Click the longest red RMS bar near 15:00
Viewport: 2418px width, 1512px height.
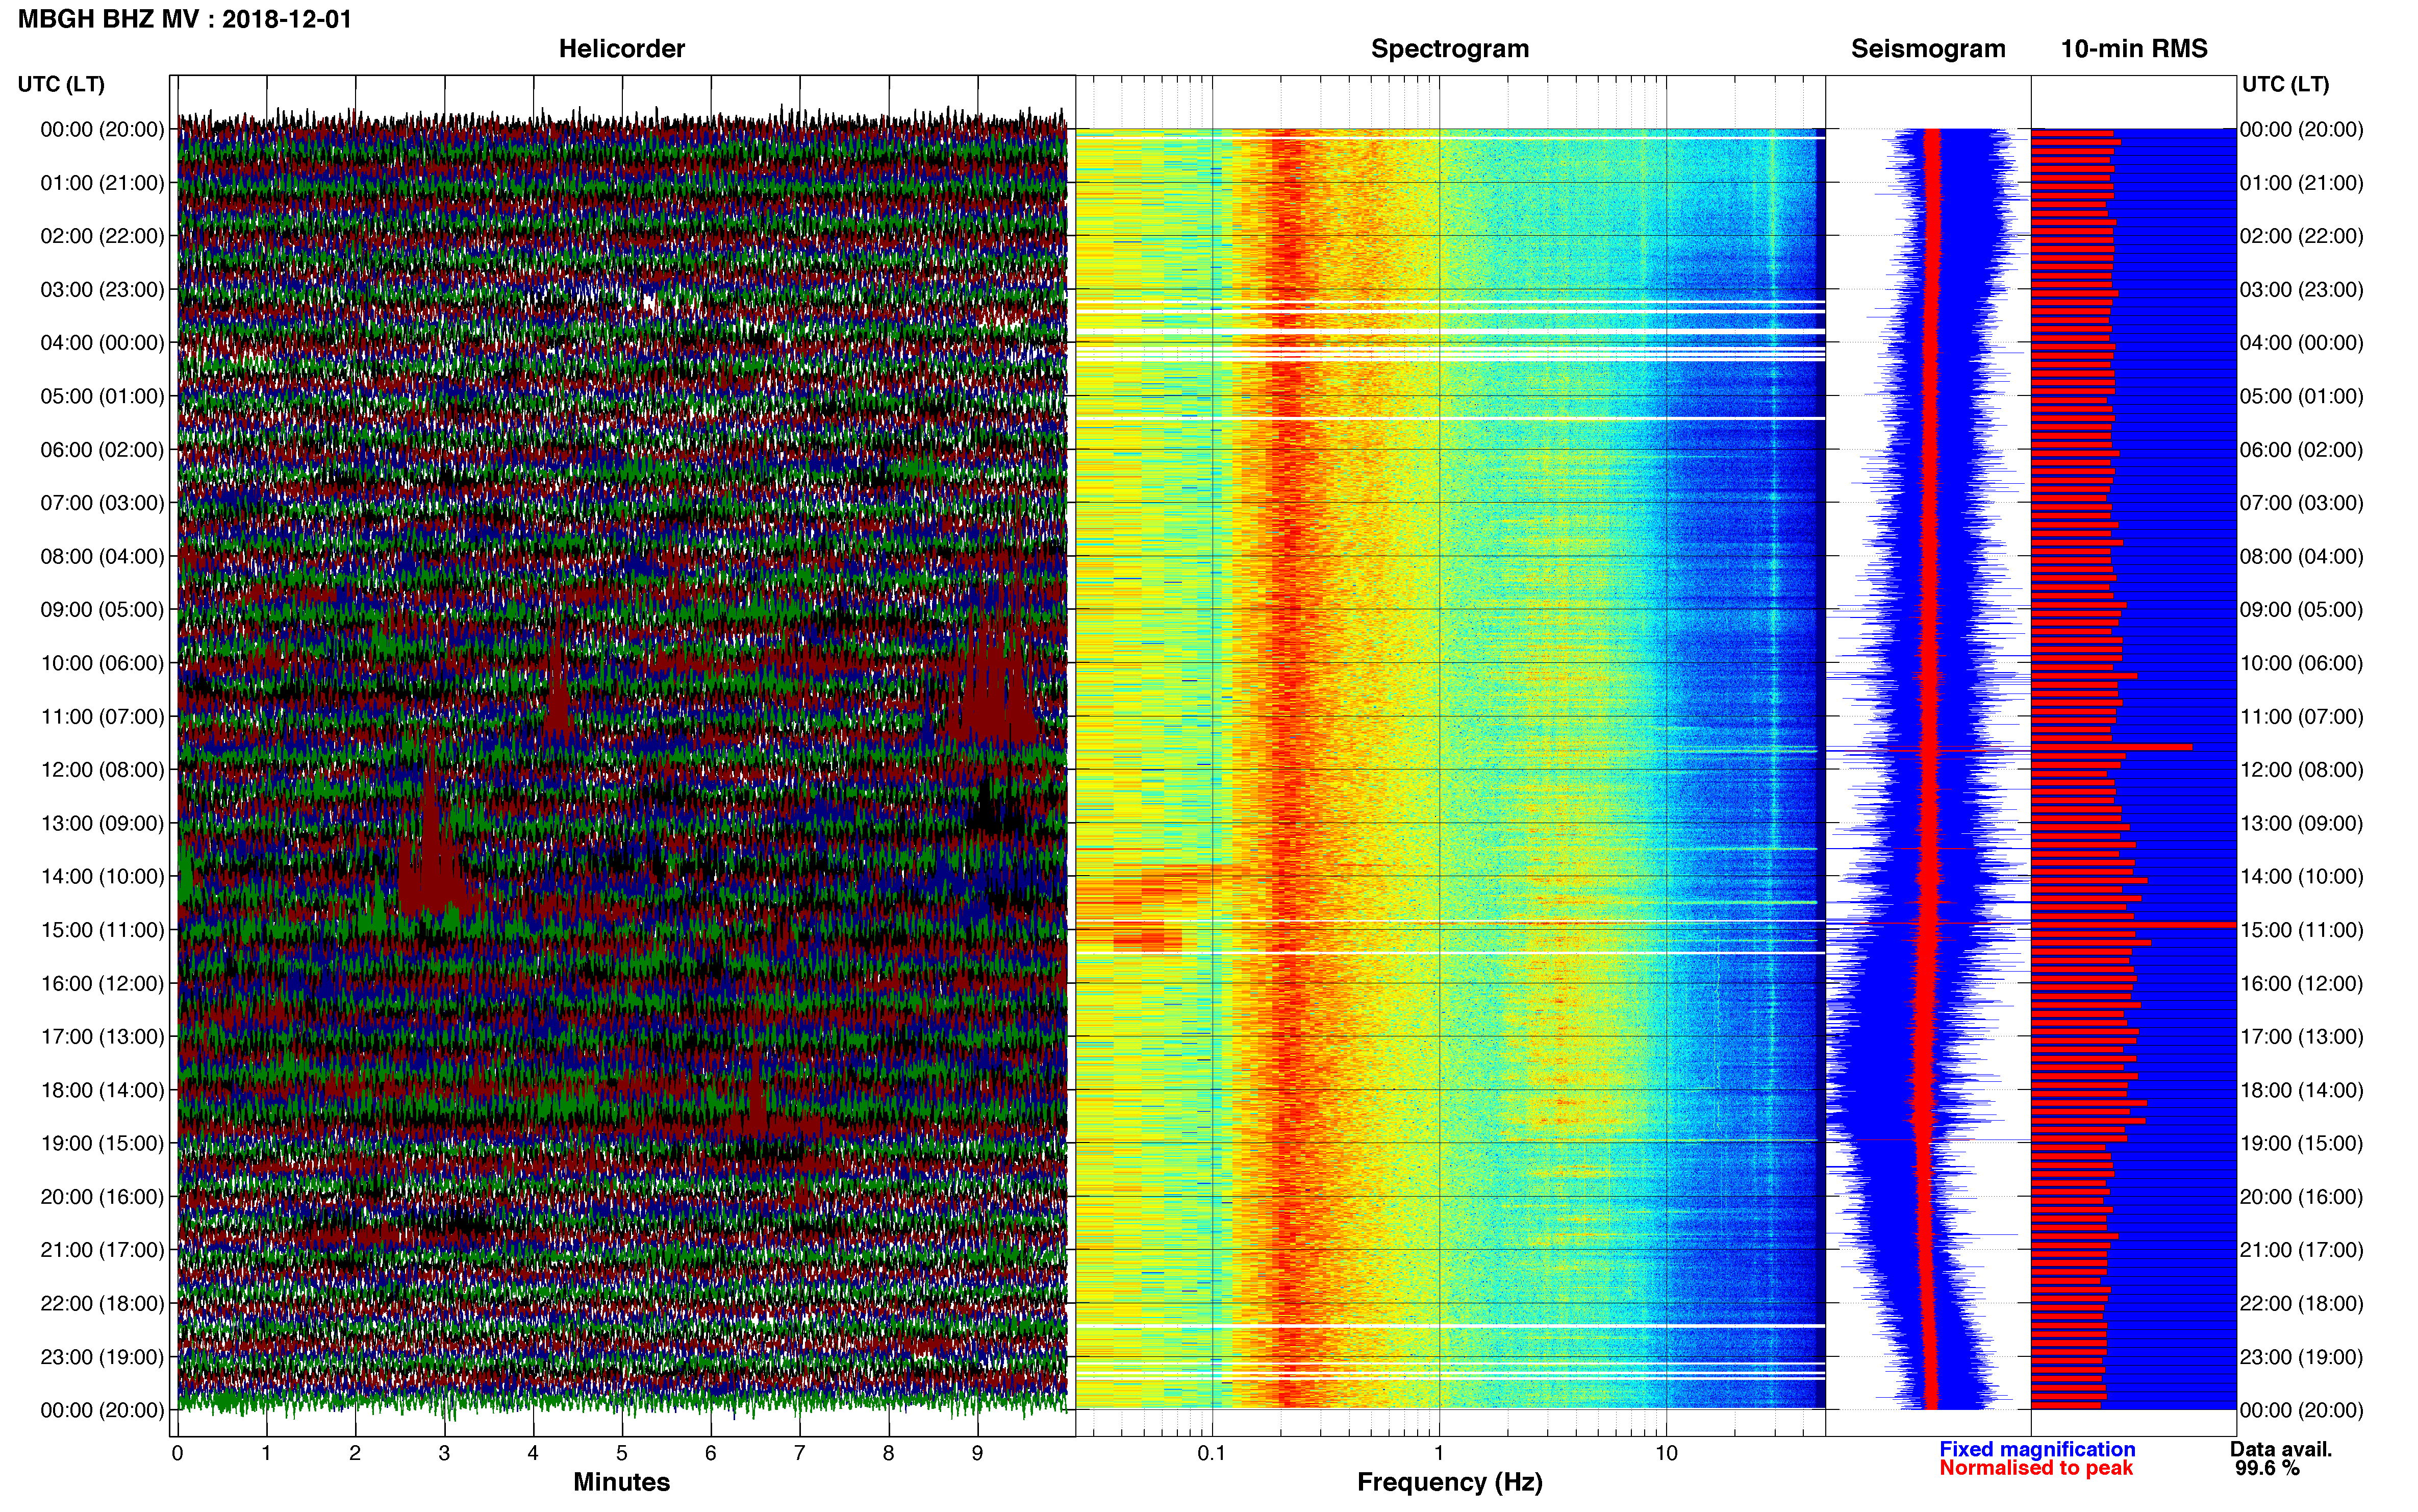pos(2133,925)
